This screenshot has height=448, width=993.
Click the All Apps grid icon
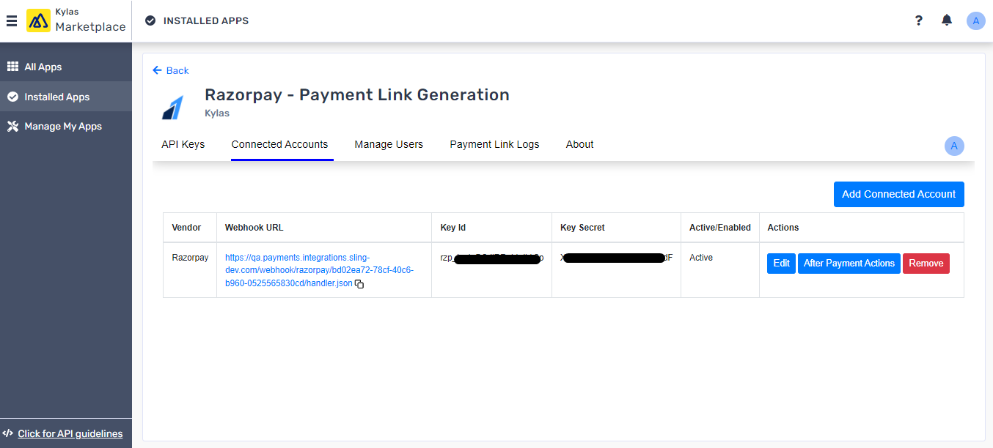coord(12,67)
